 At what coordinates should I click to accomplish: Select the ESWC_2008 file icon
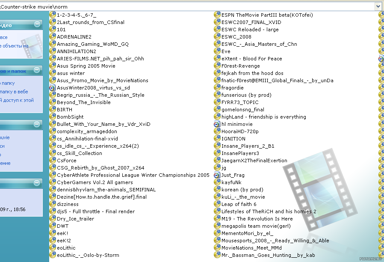click(217, 36)
